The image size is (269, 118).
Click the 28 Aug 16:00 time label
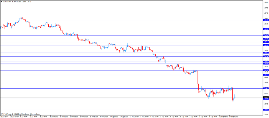click(184, 117)
